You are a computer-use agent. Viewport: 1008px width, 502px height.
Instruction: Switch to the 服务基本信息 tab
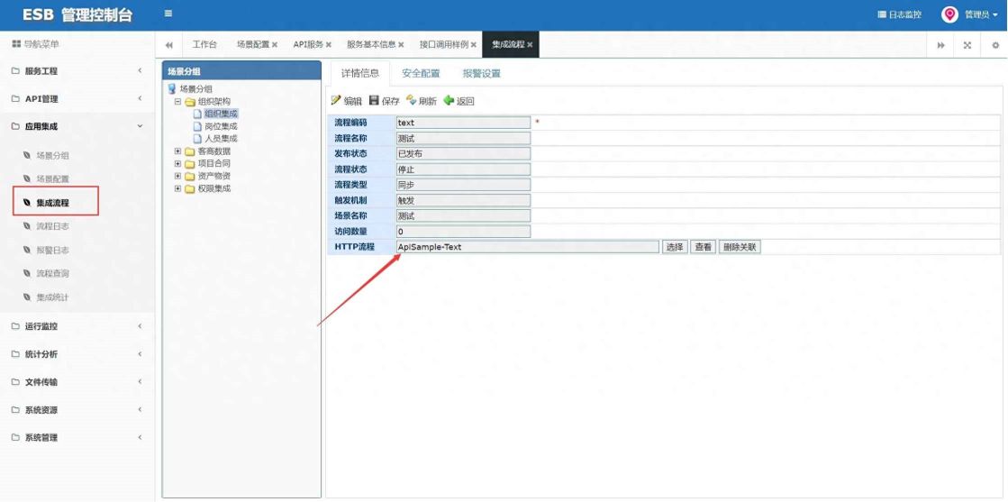[371, 44]
